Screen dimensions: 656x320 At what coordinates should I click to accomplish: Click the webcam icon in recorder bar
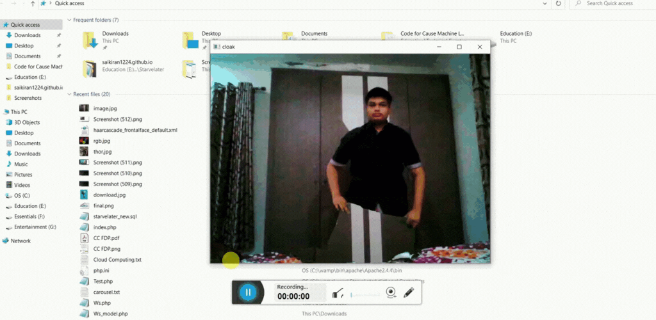[390, 293]
